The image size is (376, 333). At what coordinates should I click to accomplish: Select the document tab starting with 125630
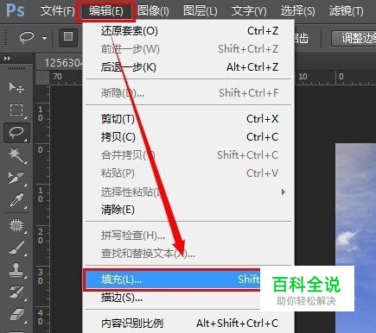(x=60, y=62)
